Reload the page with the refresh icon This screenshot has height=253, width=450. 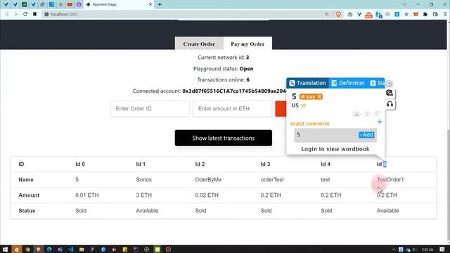coord(25,14)
